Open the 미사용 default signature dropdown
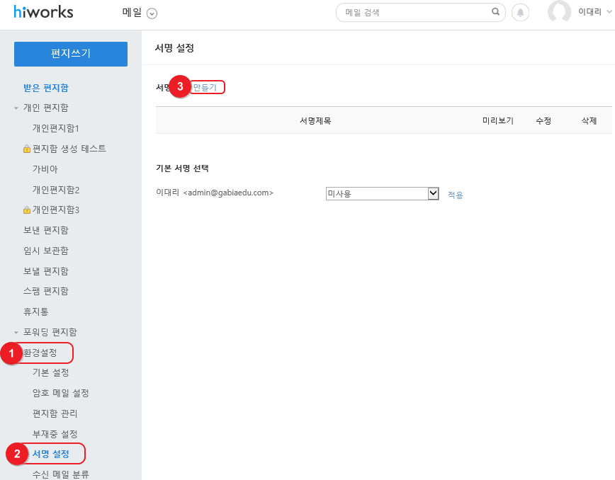This screenshot has width=615, height=480. point(382,193)
